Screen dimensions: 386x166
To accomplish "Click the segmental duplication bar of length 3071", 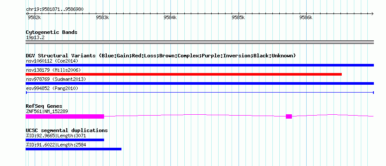I will click(x=65, y=140).
